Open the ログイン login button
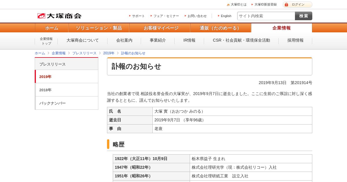347x182 pixels. tap(298, 5)
